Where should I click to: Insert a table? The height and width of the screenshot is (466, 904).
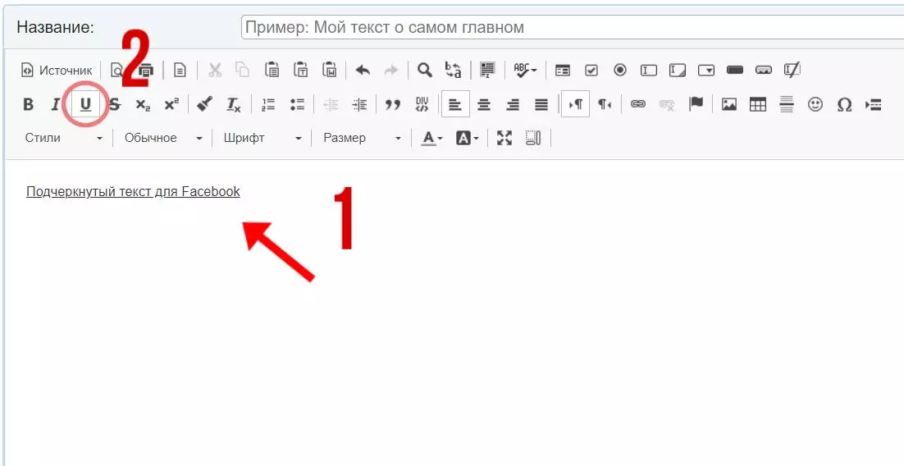757,104
